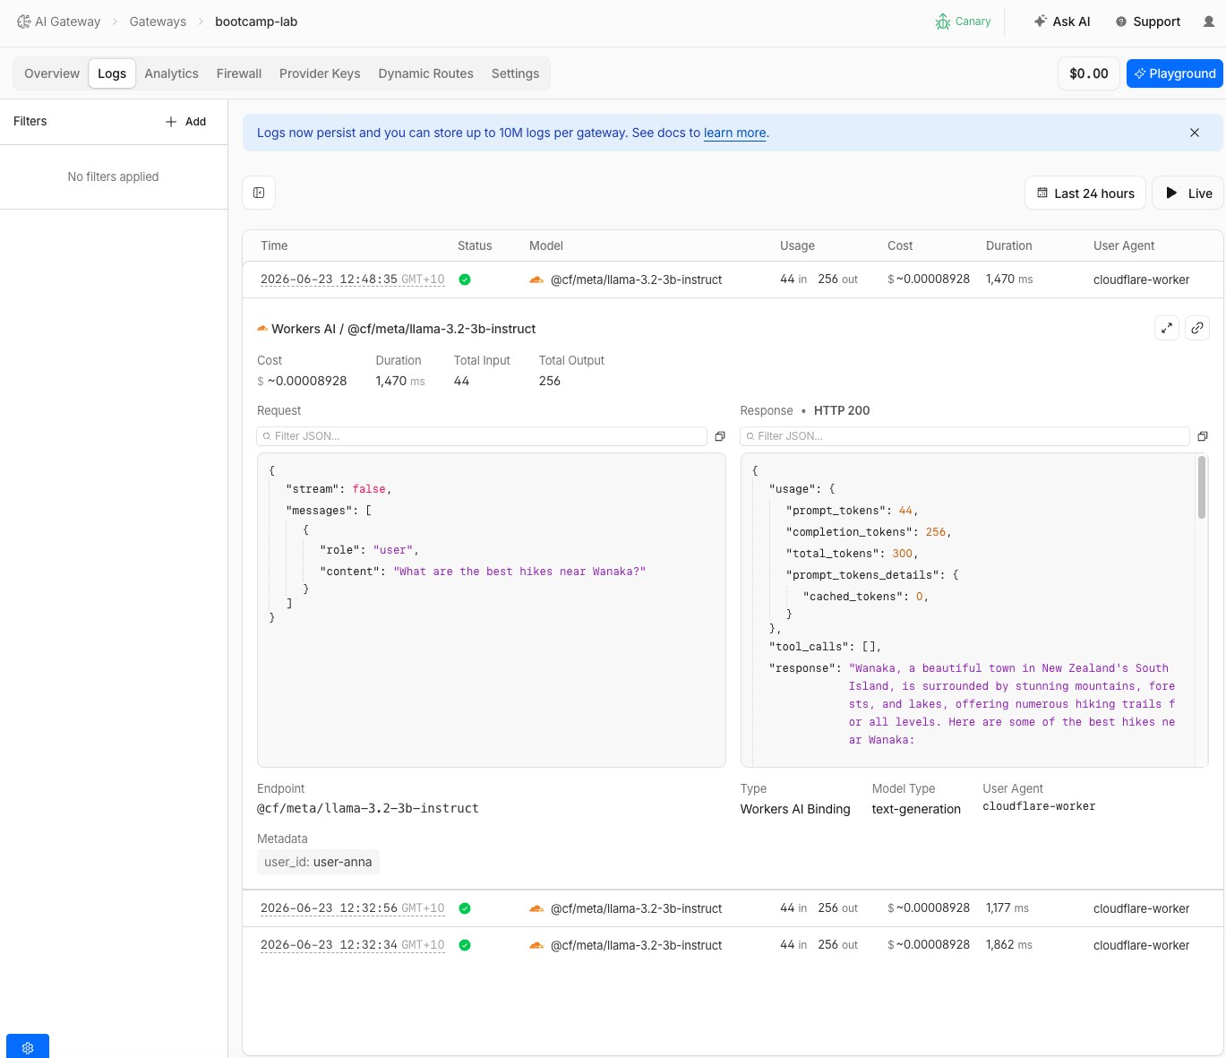Open the Playground button
The height and width of the screenshot is (1058, 1226).
click(x=1174, y=73)
